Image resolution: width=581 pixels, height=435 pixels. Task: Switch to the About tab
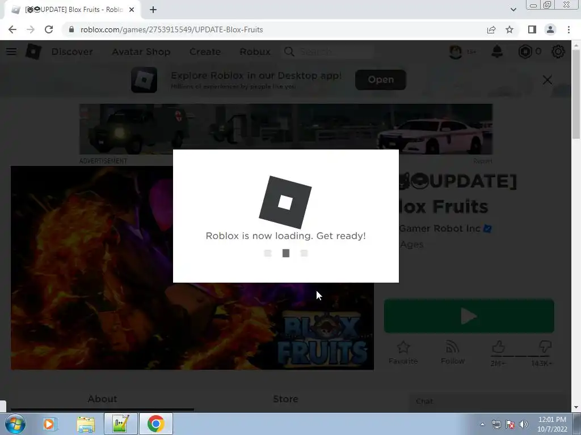point(102,399)
